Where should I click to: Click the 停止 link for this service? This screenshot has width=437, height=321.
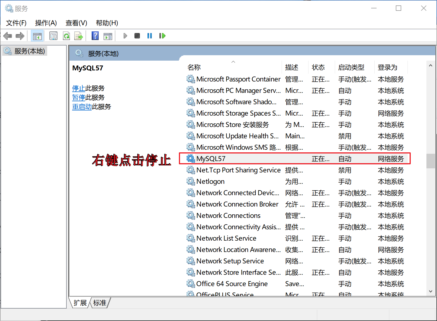click(79, 88)
